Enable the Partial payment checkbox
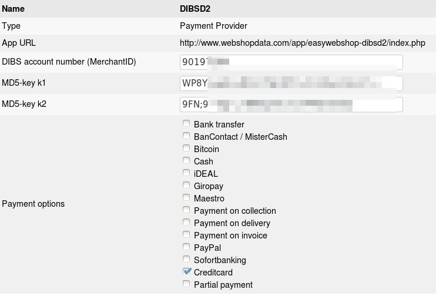The height and width of the screenshot is (296, 436). coord(186,284)
